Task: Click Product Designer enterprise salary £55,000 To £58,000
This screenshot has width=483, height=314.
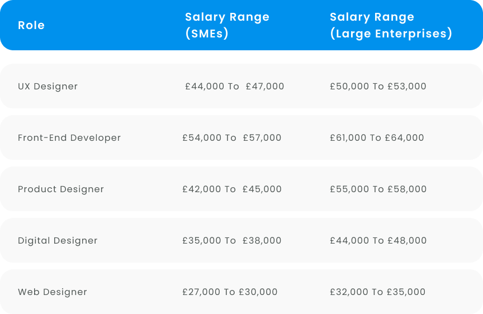Action: [378, 189]
